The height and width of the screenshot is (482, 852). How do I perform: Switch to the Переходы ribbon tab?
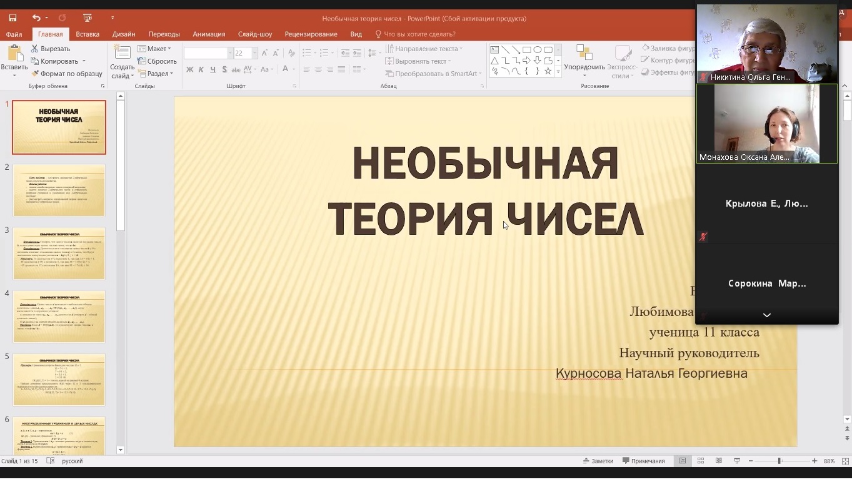[164, 34]
